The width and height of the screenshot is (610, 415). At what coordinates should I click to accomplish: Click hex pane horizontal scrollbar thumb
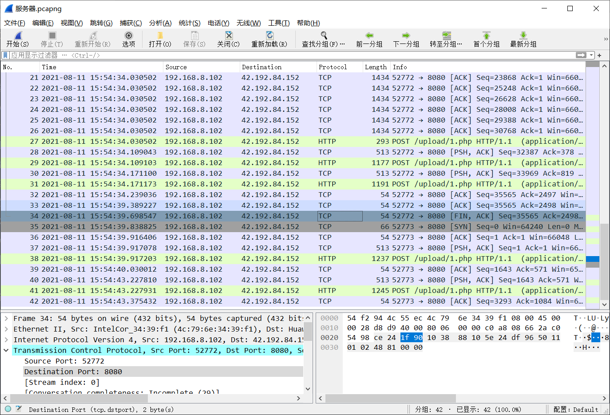point(391,398)
